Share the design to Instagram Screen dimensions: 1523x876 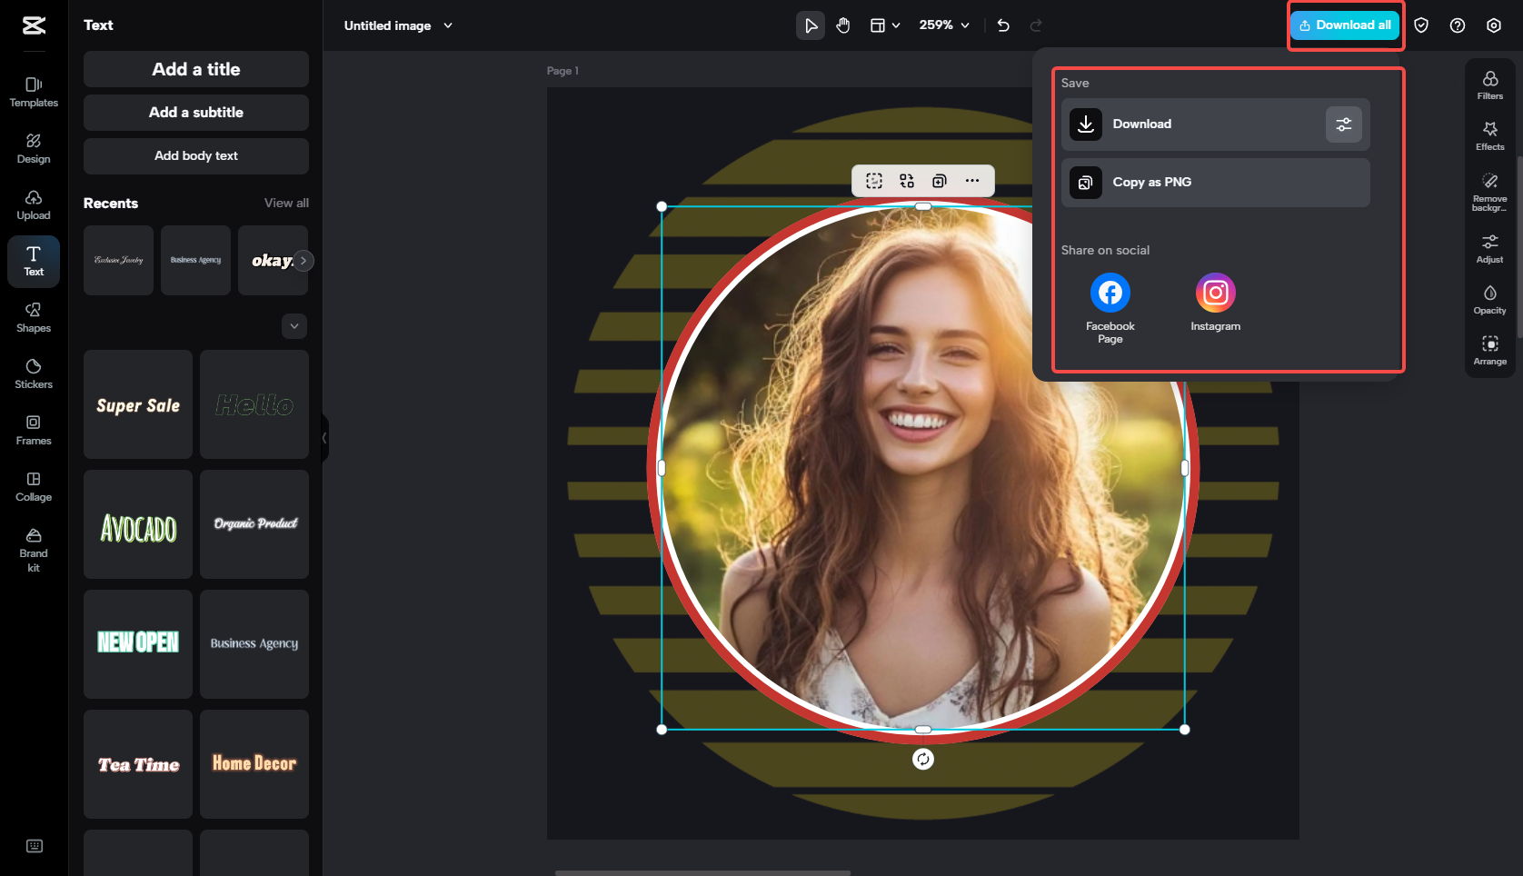(1215, 292)
